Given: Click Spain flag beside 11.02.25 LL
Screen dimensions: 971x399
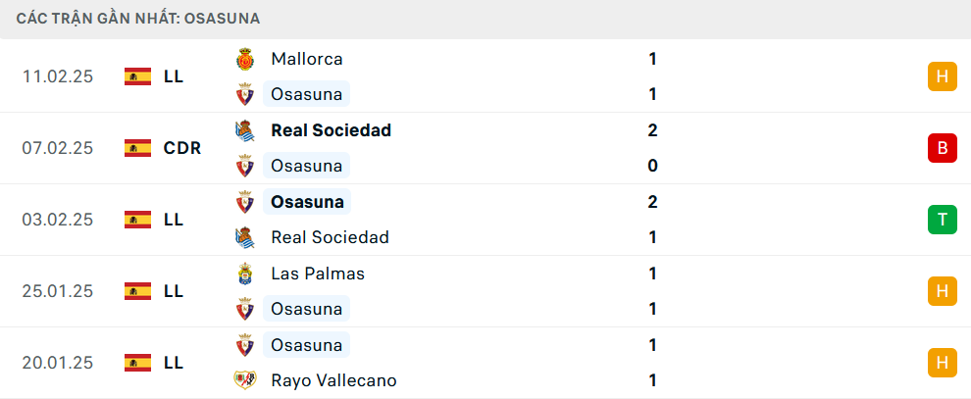Looking at the screenshot, I should point(137,76).
